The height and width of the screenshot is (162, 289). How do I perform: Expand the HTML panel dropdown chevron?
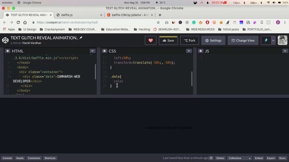point(92,51)
